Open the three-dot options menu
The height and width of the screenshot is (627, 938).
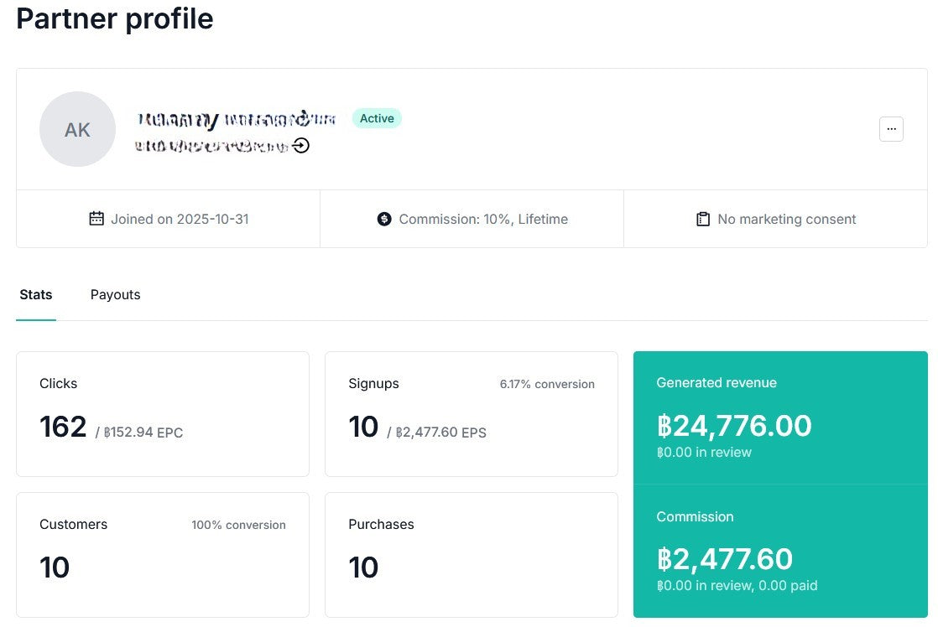(891, 129)
